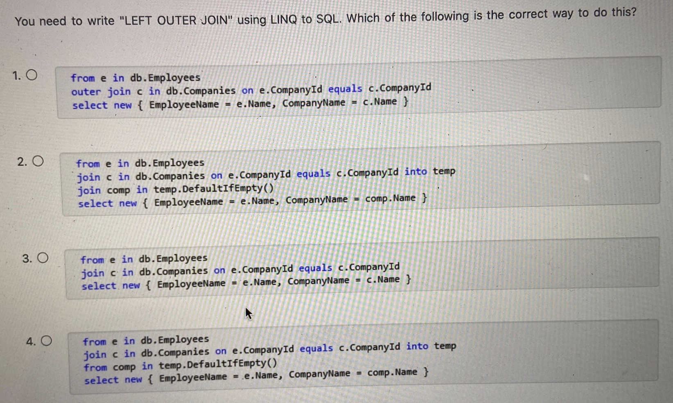Click option 4 select line with comp.Name

256,376
